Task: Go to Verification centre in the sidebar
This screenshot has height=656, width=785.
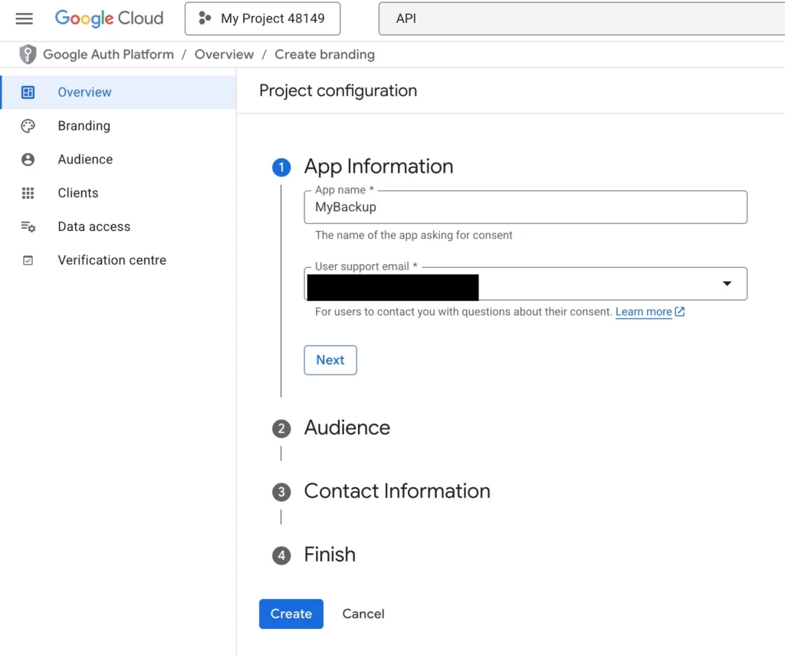Action: coord(118,260)
